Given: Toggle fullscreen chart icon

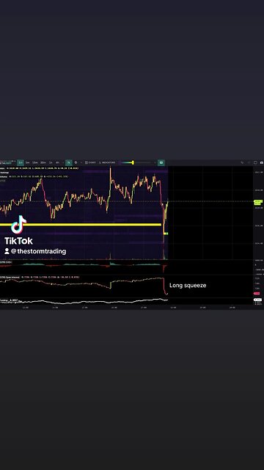Looking at the screenshot, I should (255, 162).
